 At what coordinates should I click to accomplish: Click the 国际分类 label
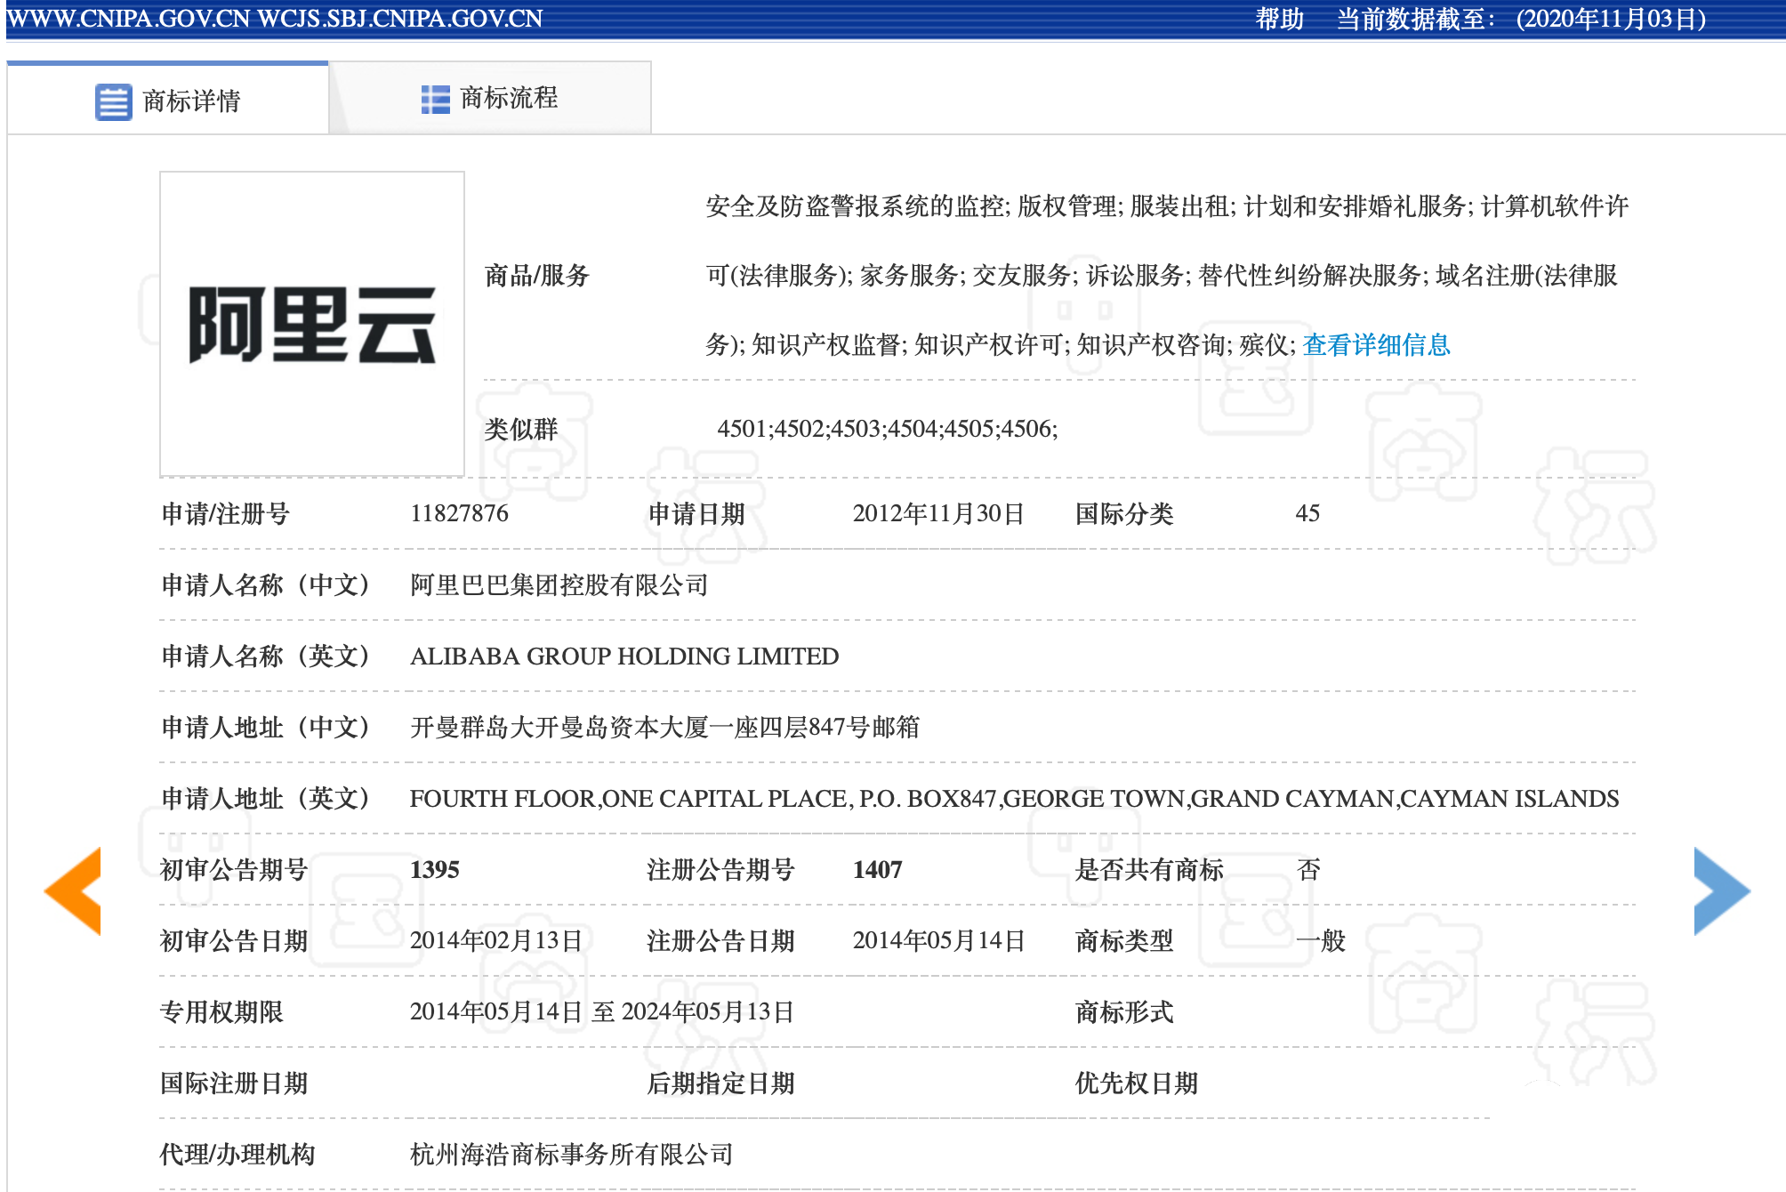(1124, 513)
